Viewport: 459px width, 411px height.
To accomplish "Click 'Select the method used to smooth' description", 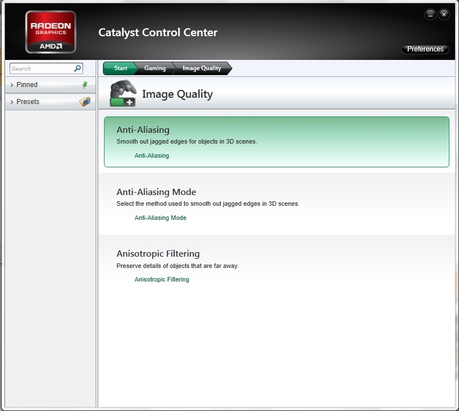I will [208, 204].
